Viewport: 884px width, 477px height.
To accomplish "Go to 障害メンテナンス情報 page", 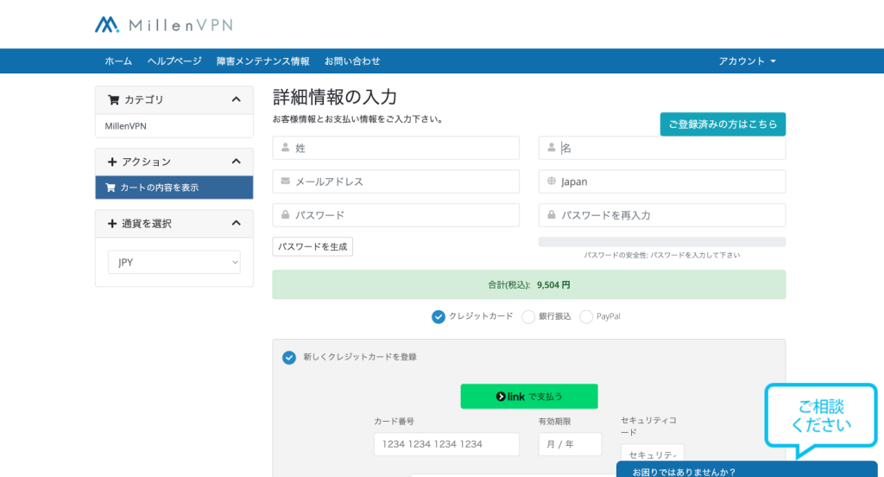I will (262, 61).
